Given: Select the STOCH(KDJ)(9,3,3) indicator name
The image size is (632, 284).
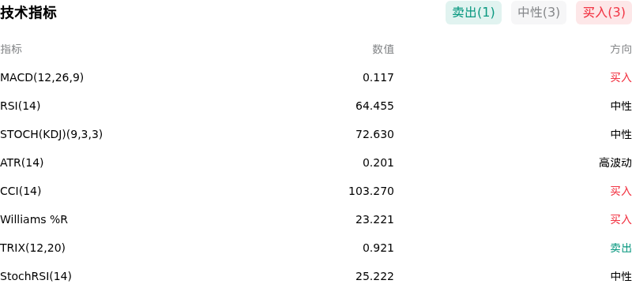Looking at the screenshot, I should pyautogui.click(x=51, y=134).
